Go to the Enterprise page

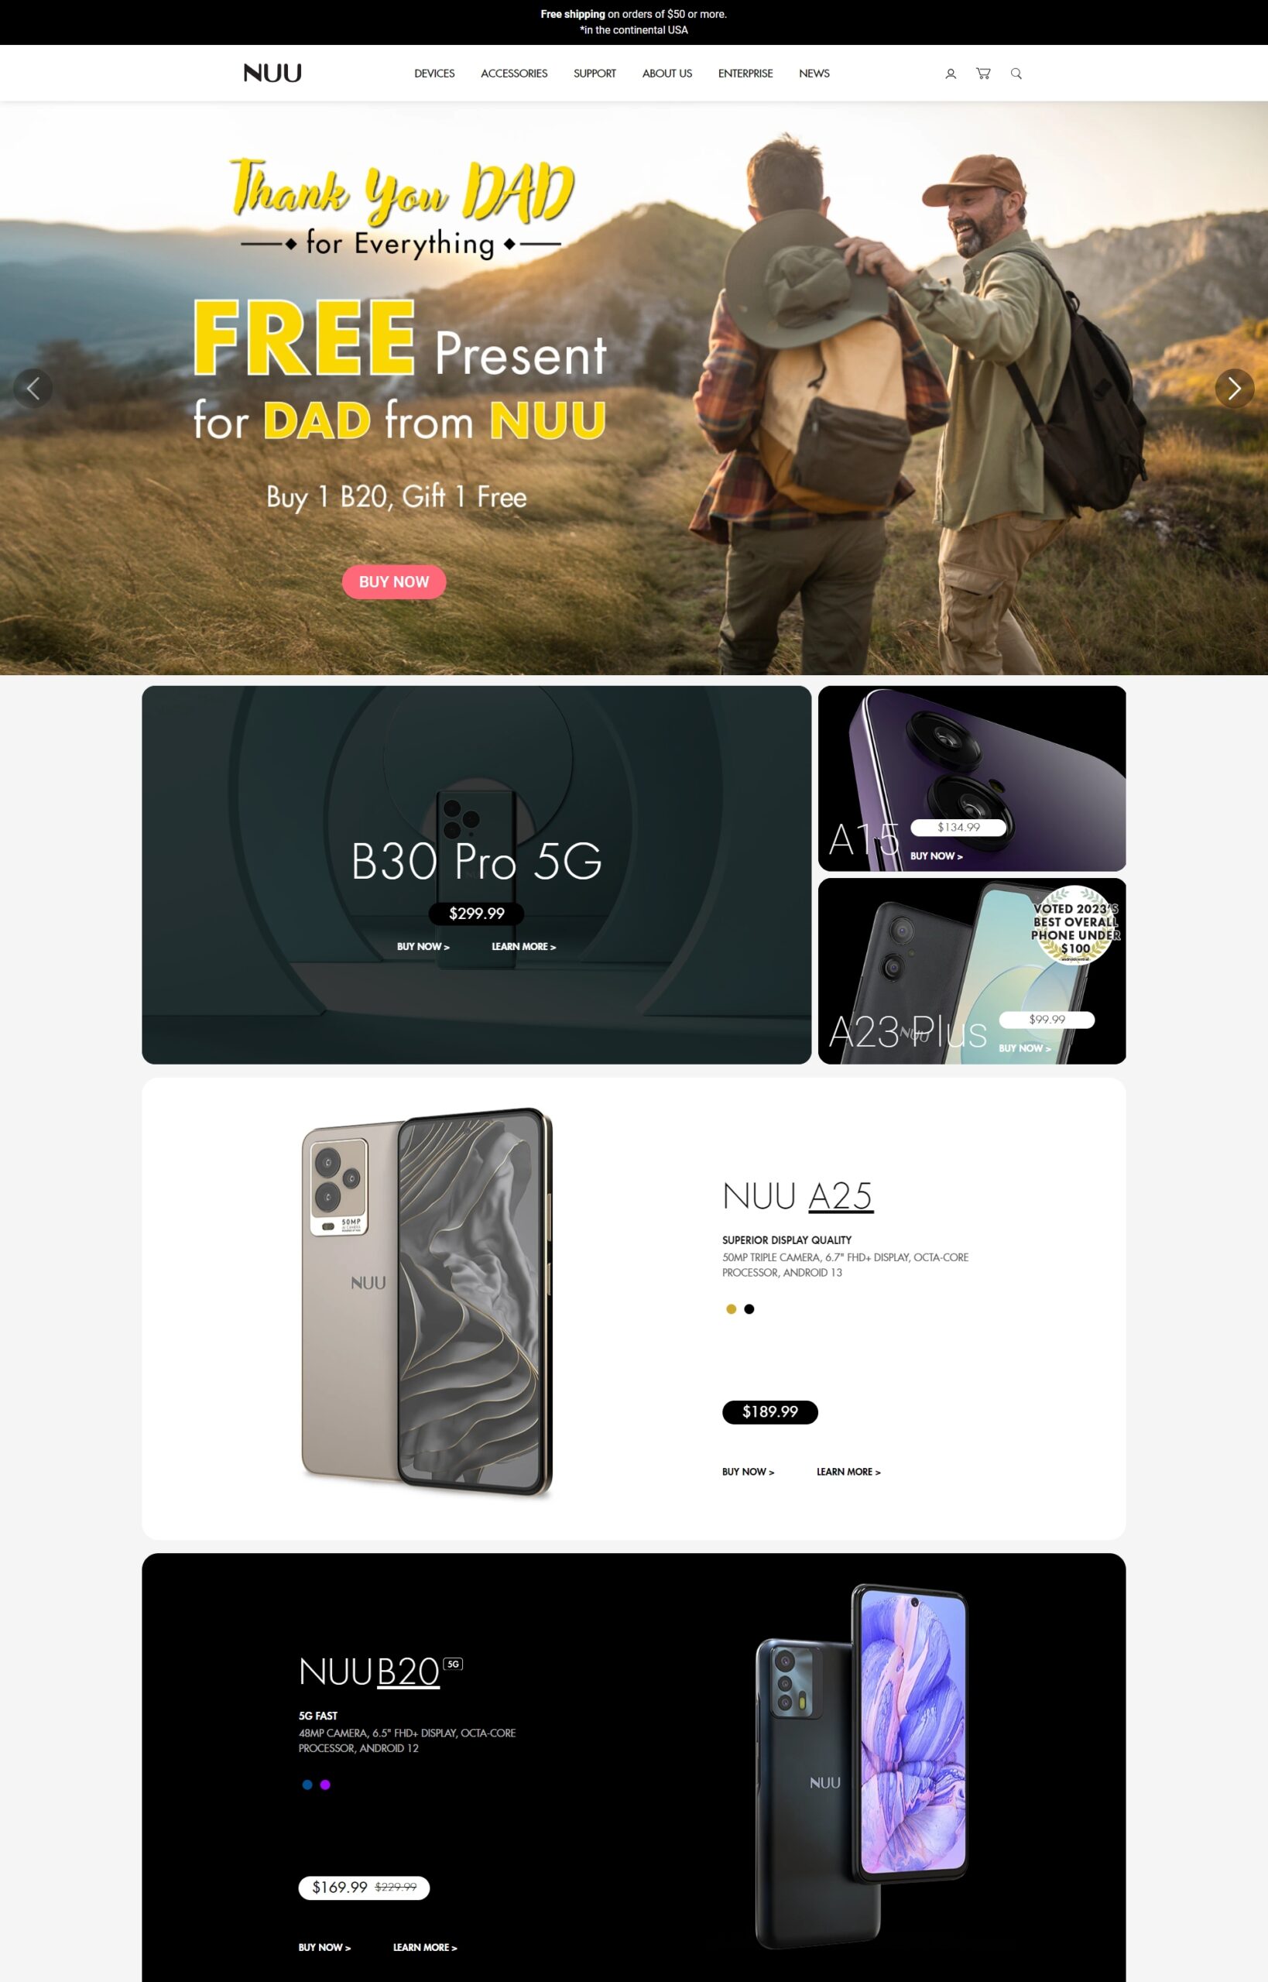tap(745, 74)
